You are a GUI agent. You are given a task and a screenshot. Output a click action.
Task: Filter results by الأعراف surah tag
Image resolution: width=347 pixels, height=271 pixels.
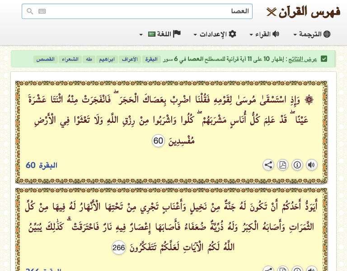[x=130, y=59]
